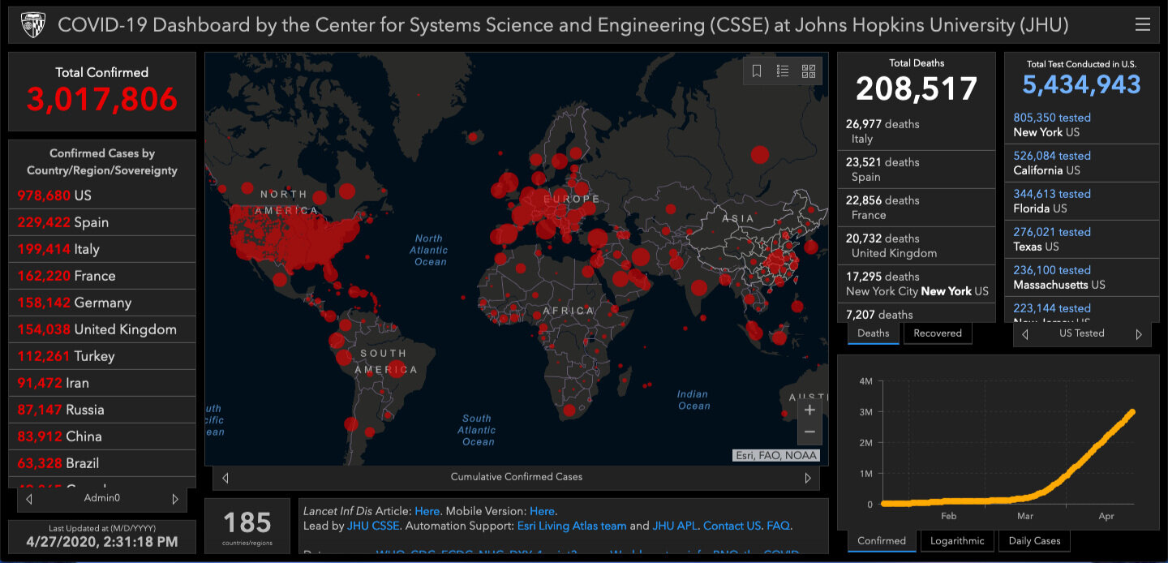Screen dimensions: 1168x563
Task: Click the 20,732 deaths United Kingdom entry
Action: click(x=917, y=246)
